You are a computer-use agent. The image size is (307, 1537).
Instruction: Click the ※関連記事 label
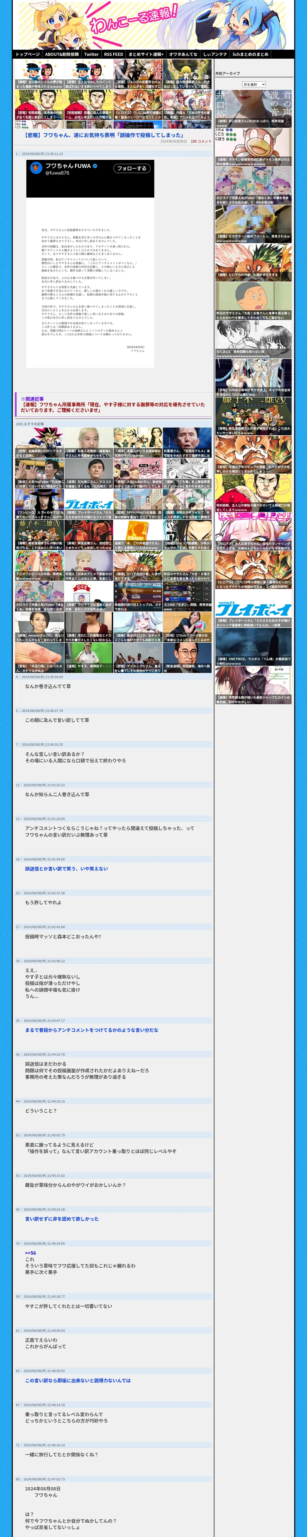point(32,399)
